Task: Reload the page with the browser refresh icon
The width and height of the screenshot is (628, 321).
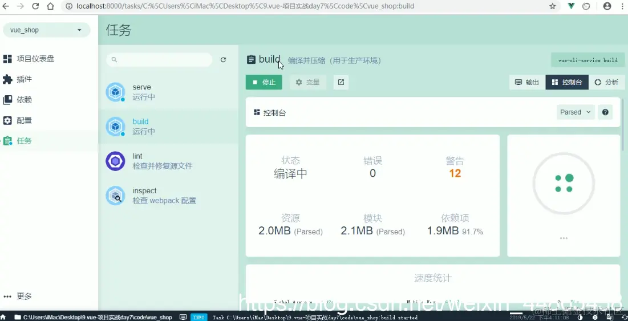Action: pyautogui.click(x=35, y=6)
